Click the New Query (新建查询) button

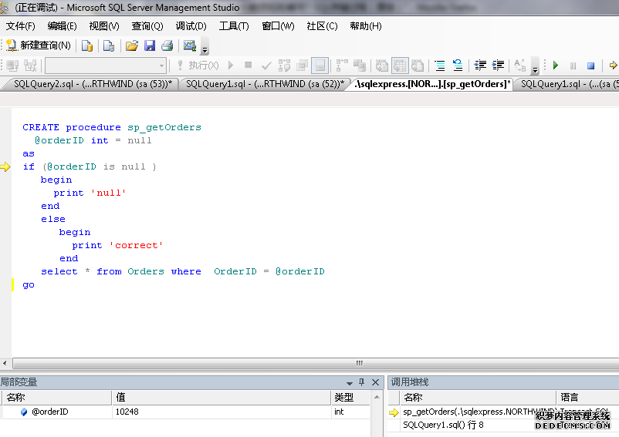pos(39,45)
